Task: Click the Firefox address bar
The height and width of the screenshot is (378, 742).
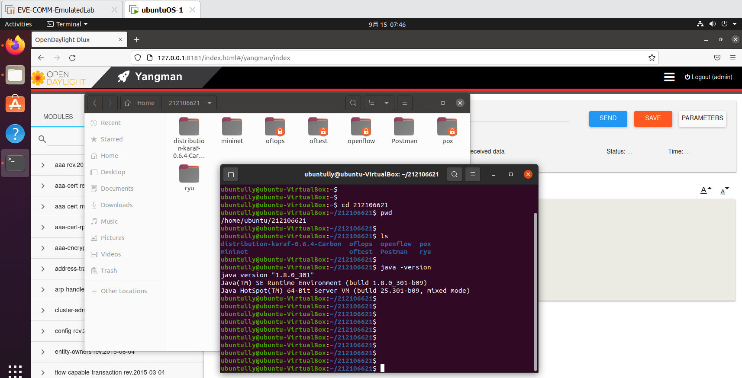Action: click(394, 58)
